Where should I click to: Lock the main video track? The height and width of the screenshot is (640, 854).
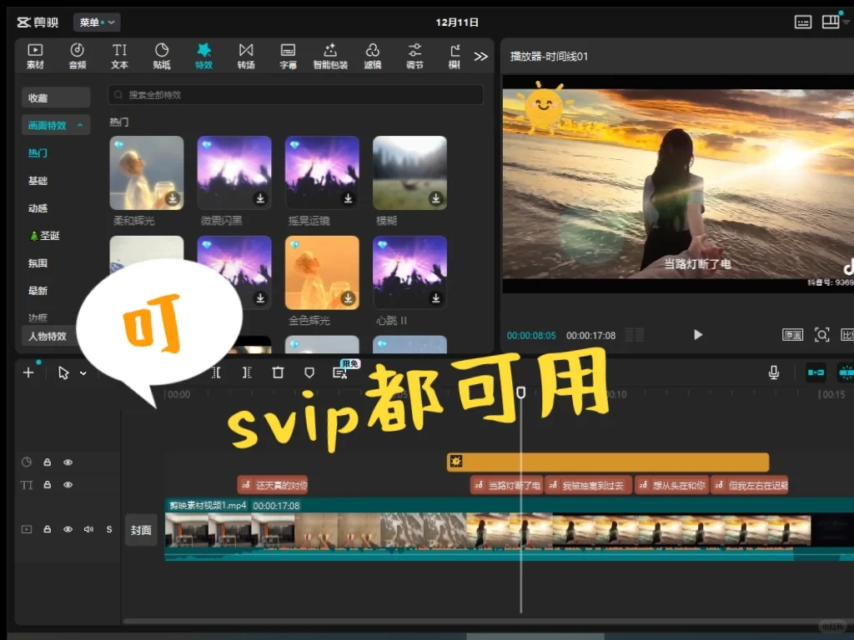click(48, 529)
